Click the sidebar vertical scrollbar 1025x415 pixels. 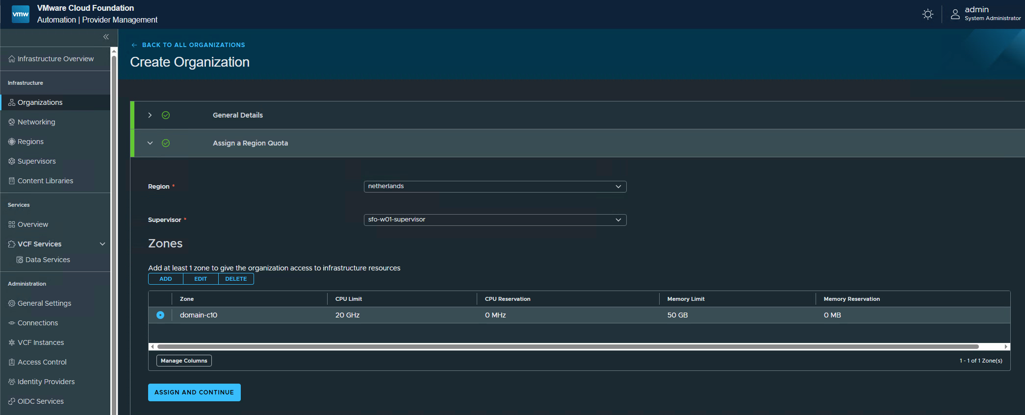click(114, 235)
